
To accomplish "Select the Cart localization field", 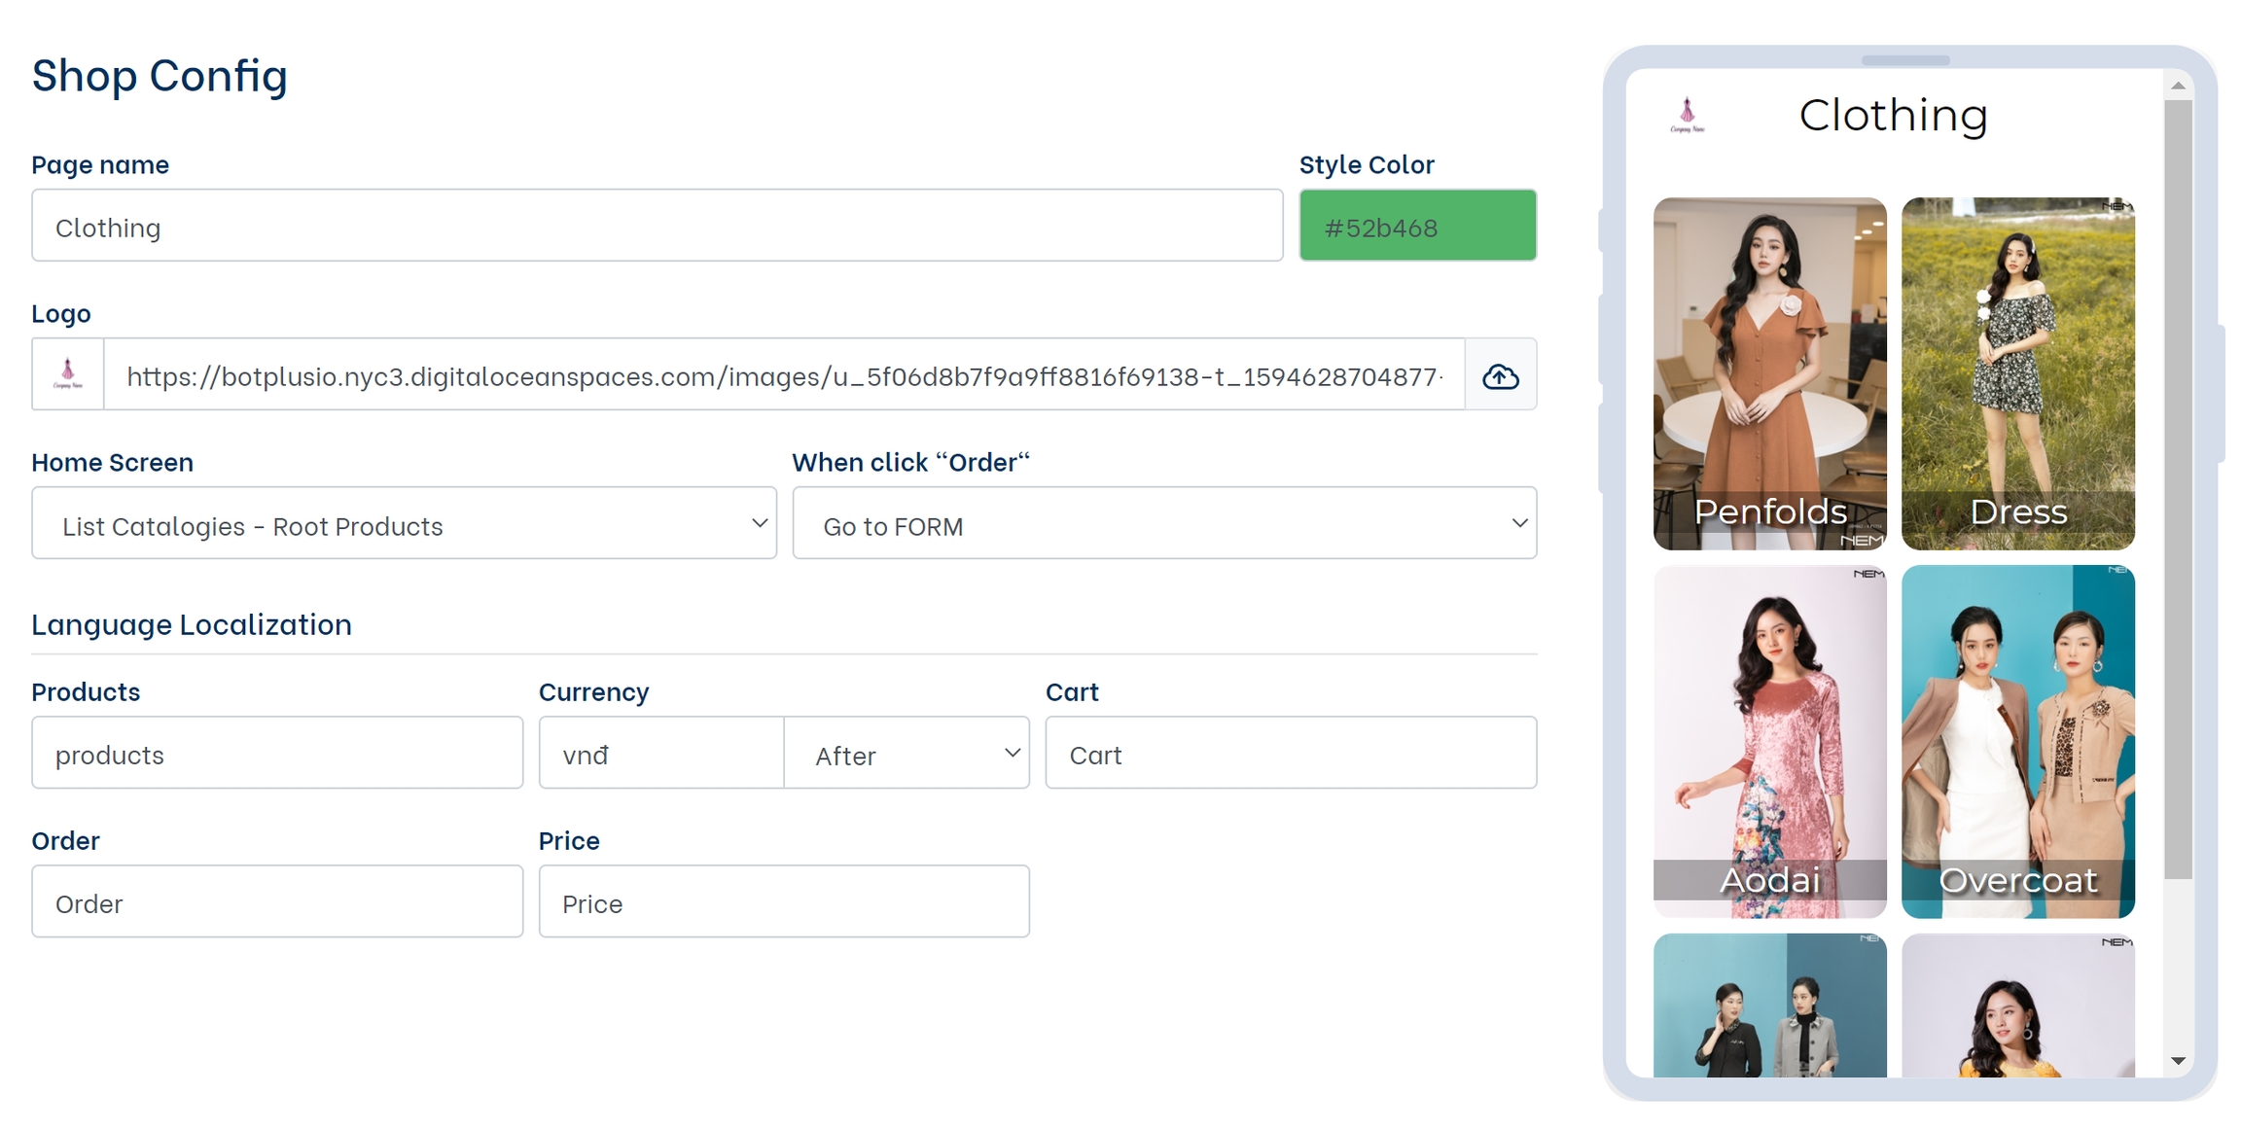I will click(1291, 754).
